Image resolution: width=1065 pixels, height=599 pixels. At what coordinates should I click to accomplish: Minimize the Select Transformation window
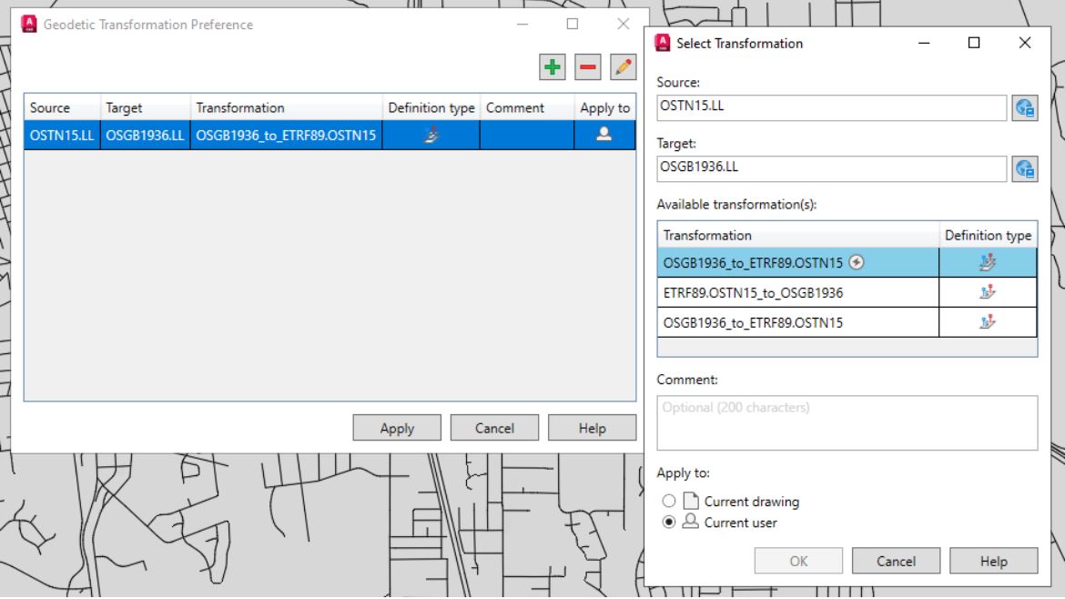(x=924, y=43)
